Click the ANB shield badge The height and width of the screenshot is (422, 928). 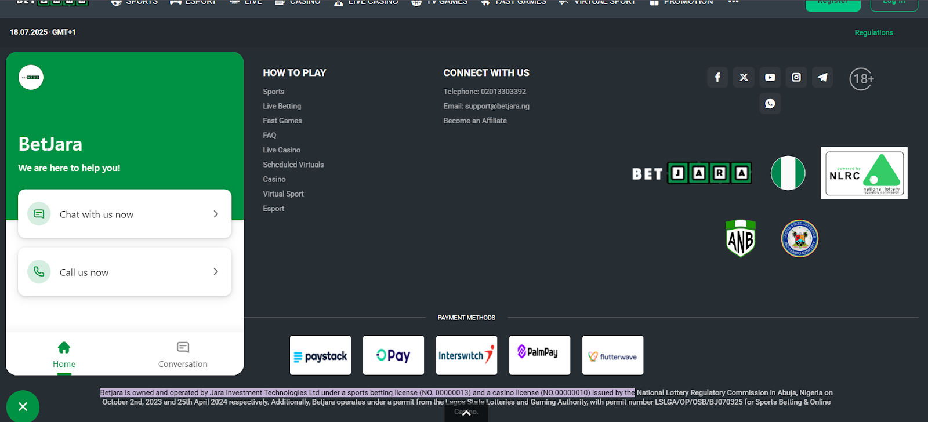point(741,238)
